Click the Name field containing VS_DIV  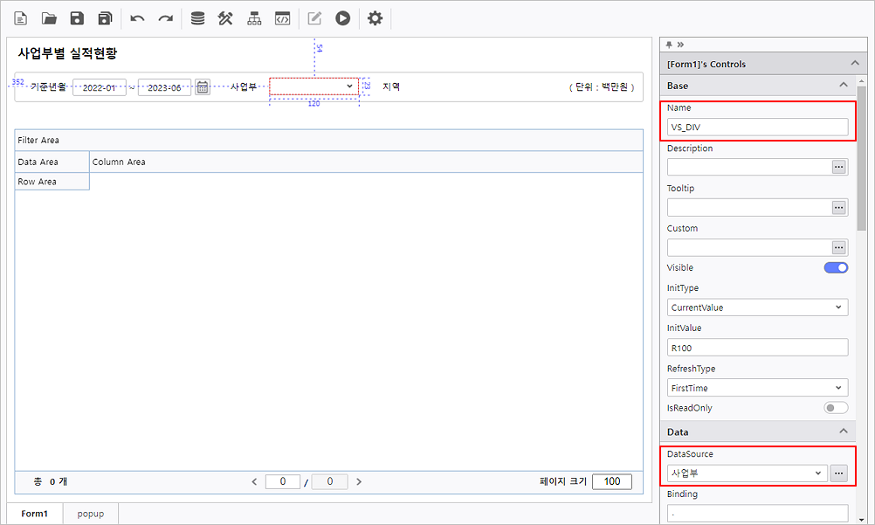757,127
